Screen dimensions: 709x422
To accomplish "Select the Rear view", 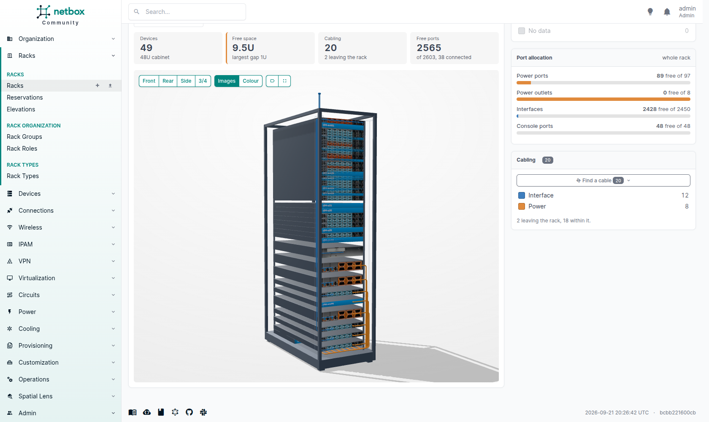I will 168,81.
